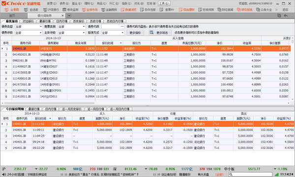This screenshot has width=295, height=177.
Task: Expand the 报价时间 column sort arrow in upper table
Action: pyautogui.click(x=121, y=43)
